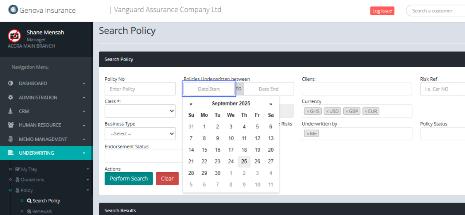Open Quotations submenu item
This screenshot has width=465, height=215.
click(32, 180)
